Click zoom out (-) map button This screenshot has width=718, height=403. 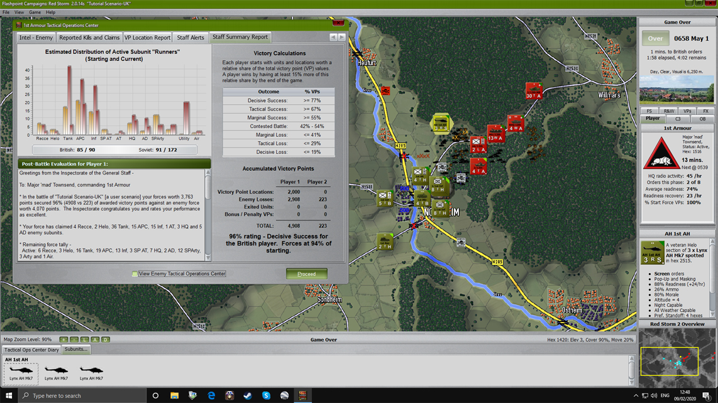tap(74, 340)
